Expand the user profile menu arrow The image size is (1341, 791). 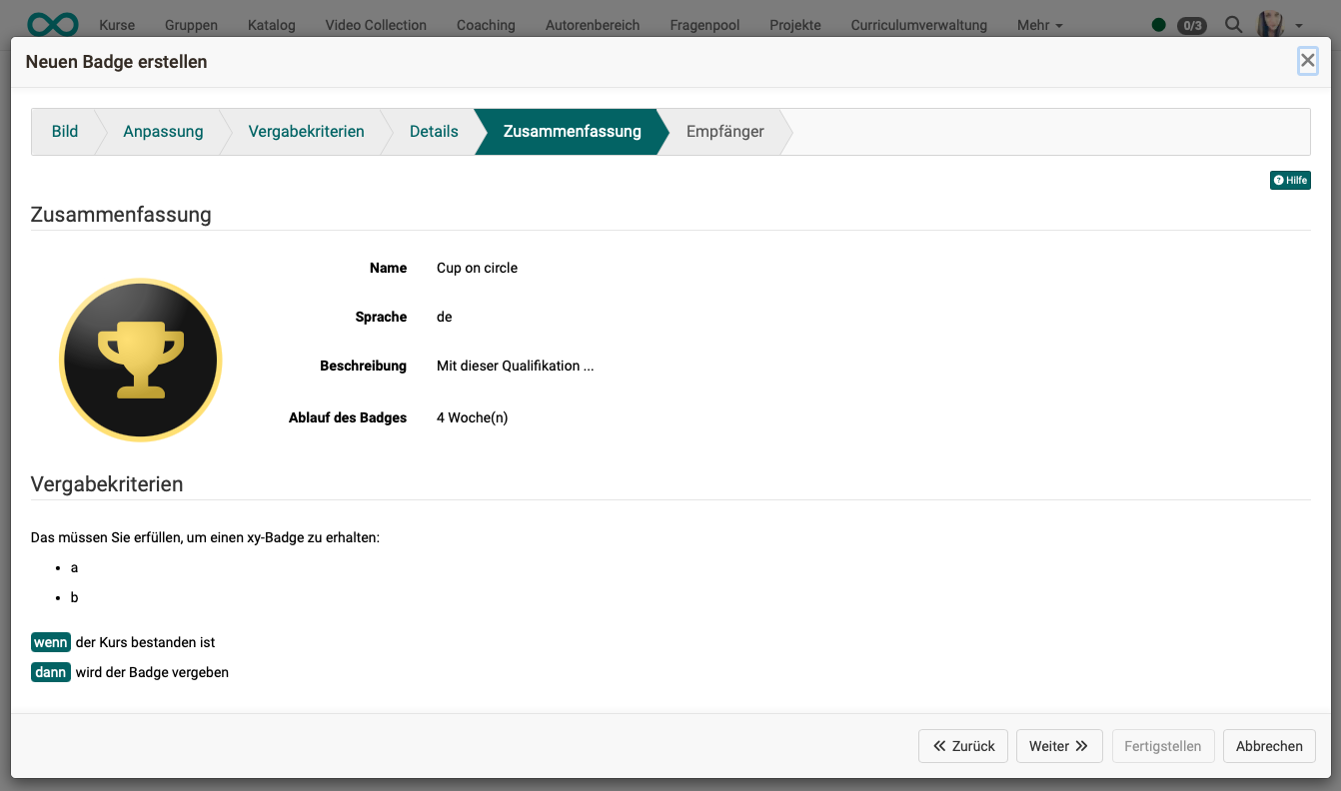coord(1299,25)
